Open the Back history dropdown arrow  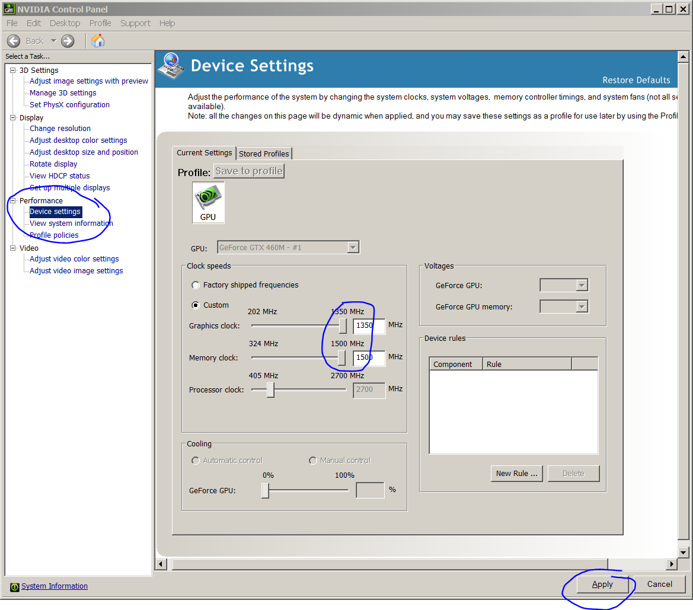coord(53,41)
